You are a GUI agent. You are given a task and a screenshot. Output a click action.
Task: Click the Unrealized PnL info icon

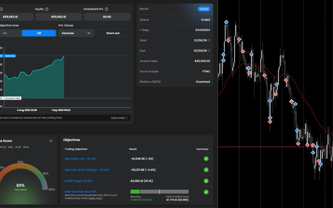point(107,9)
